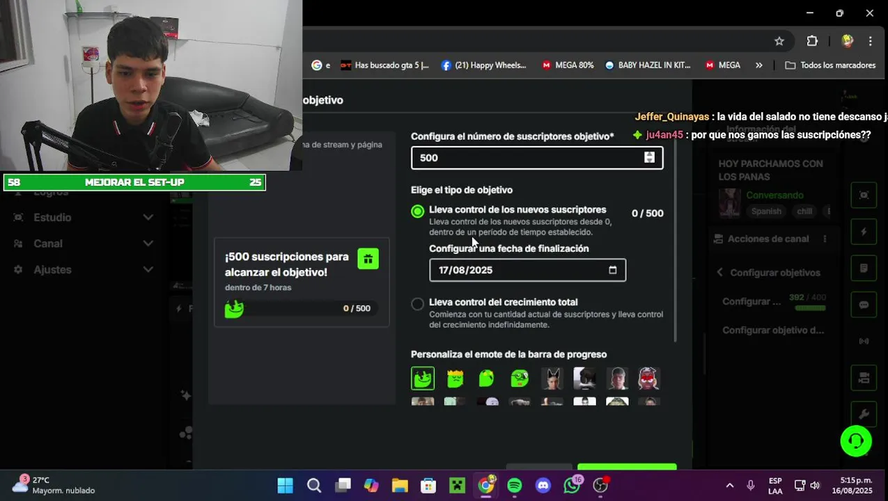The width and height of the screenshot is (888, 501).
Task: Expand the Ajustes sidebar section
Action: (x=148, y=269)
